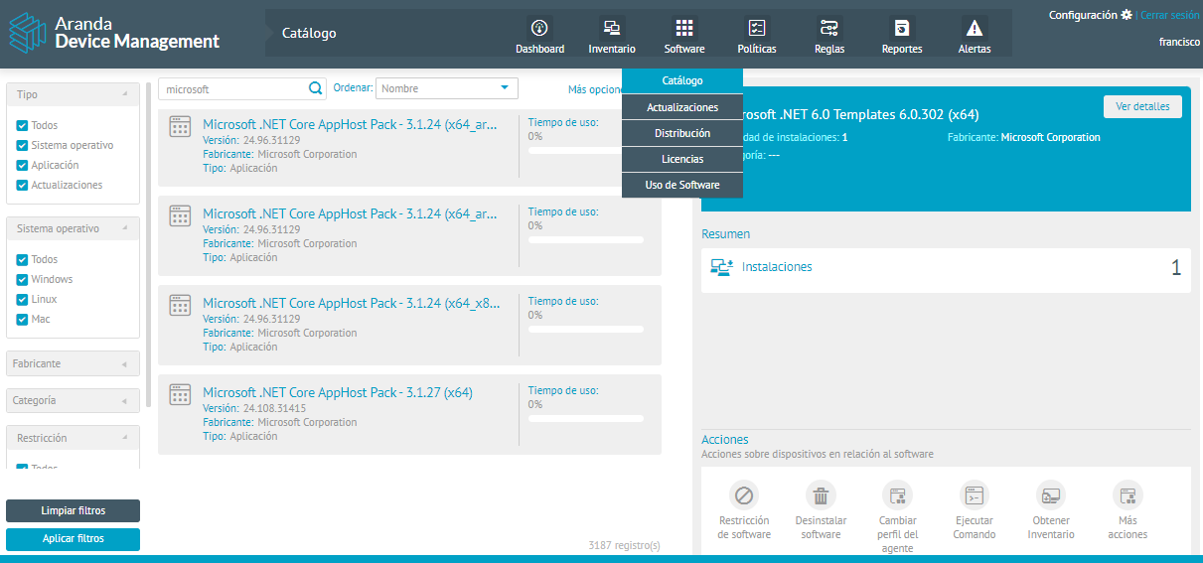Screen dimensions: 1203x563
Task: Click the Software grid icon
Action: (684, 28)
